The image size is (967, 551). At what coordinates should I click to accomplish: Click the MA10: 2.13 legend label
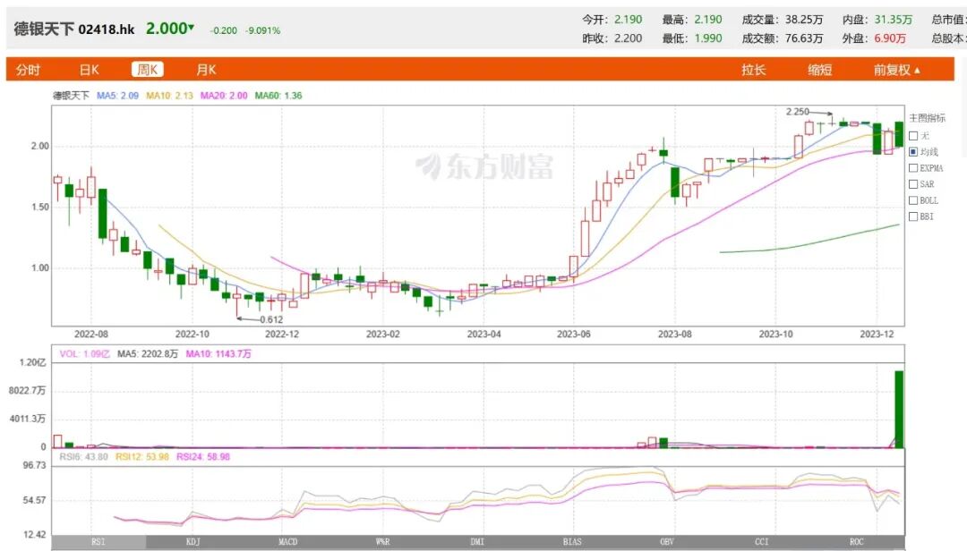(169, 96)
